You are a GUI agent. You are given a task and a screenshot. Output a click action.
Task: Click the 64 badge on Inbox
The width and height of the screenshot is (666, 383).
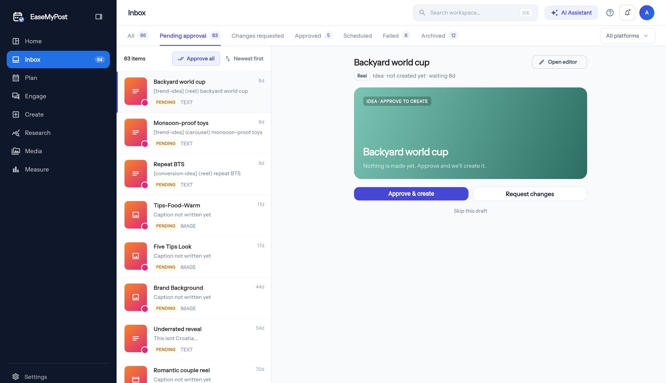point(99,60)
